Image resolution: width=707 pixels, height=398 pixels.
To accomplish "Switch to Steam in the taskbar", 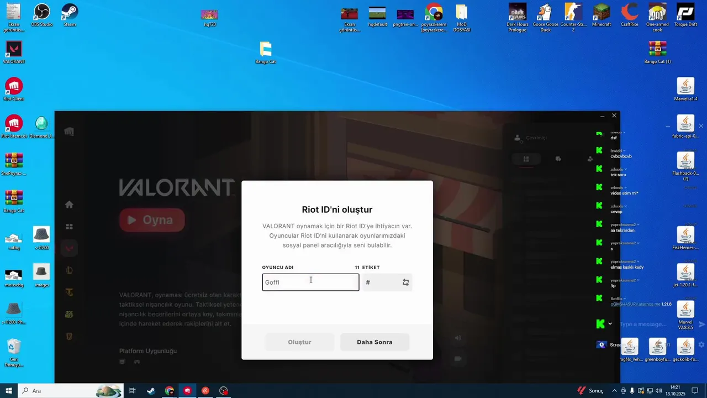I will (151, 391).
